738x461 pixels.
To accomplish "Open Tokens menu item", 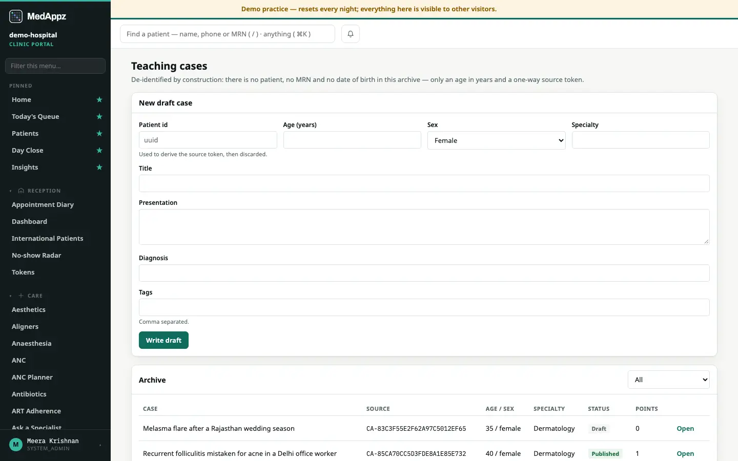I will pos(23,273).
